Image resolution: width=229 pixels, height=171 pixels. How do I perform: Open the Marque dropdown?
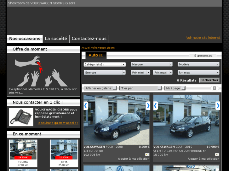(152, 64)
